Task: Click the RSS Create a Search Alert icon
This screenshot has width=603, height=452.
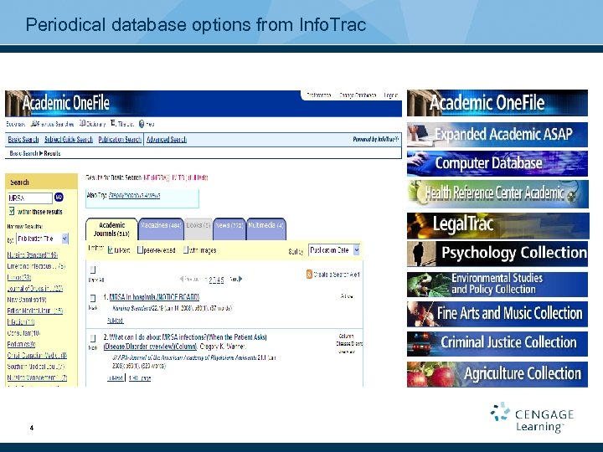Action: (309, 275)
